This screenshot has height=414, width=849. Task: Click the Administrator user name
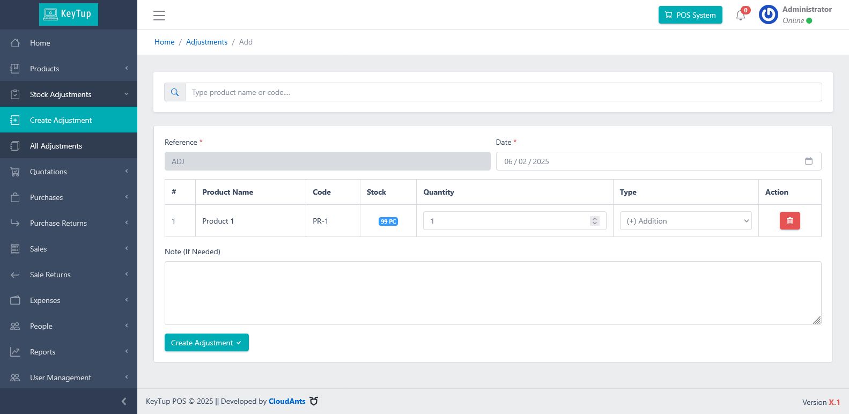(x=807, y=9)
